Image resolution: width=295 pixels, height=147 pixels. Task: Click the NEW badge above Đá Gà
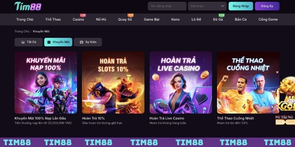[222, 15]
